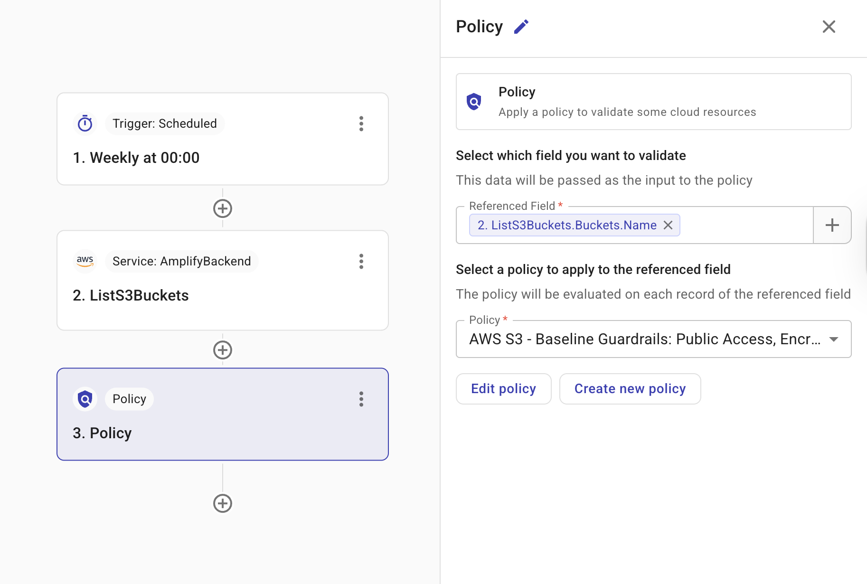Click the pencil icon to rename Policy

pyautogui.click(x=521, y=27)
